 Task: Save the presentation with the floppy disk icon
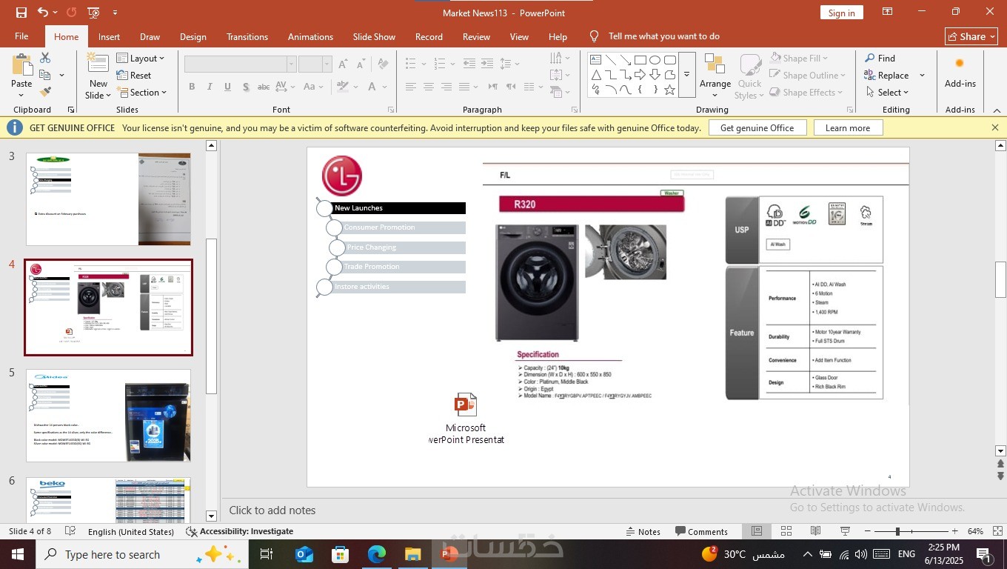click(21, 13)
